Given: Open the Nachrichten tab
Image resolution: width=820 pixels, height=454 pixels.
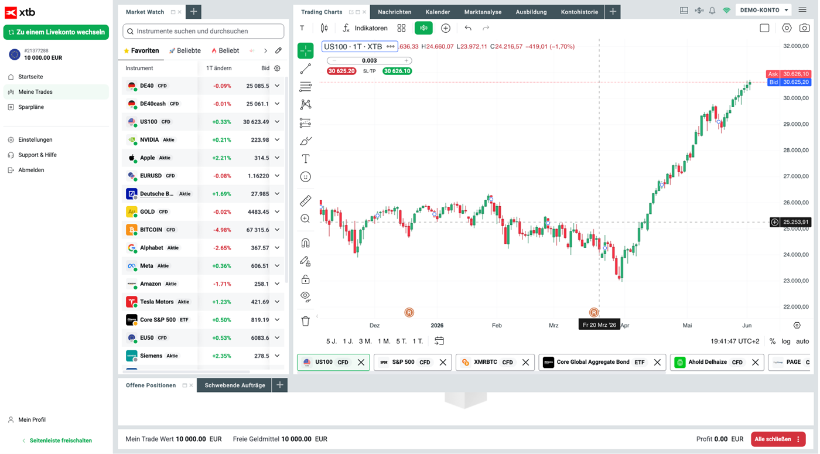Looking at the screenshot, I should click(x=395, y=12).
